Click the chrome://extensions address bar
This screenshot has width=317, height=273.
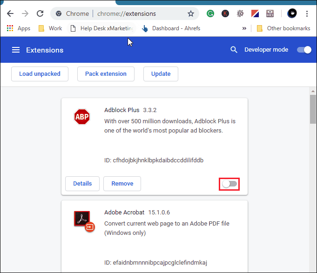pyautogui.click(x=125, y=13)
